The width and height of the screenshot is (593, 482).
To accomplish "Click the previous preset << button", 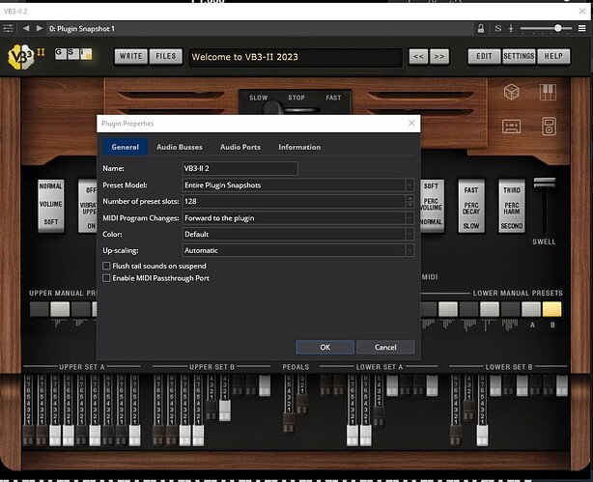I will (418, 56).
